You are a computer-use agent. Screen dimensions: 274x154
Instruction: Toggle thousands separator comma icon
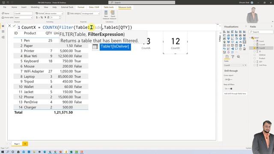[45, 18]
